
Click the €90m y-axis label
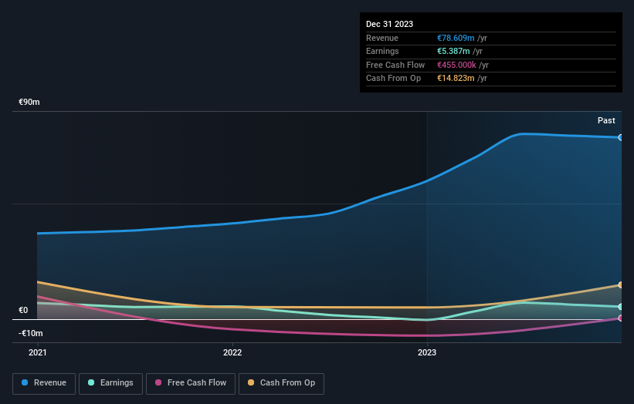[x=29, y=102]
